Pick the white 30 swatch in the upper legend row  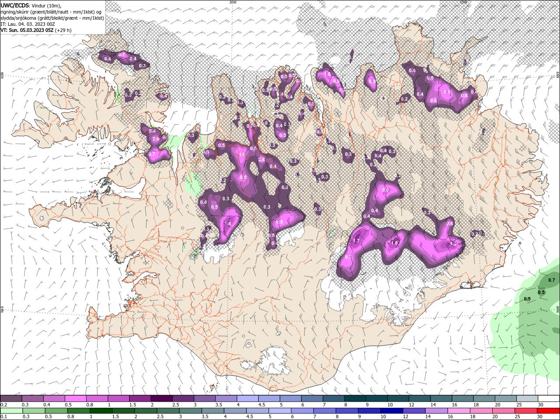click(x=548, y=399)
